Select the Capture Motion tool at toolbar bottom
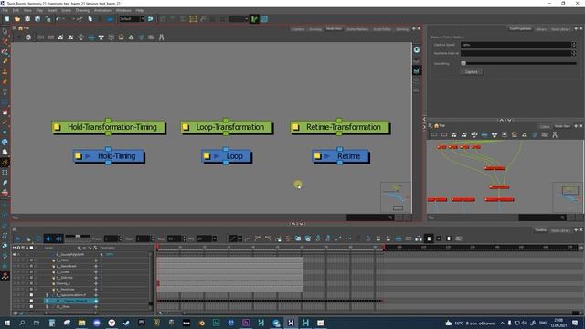Screen dimensions: 585x329 coord(5,276)
